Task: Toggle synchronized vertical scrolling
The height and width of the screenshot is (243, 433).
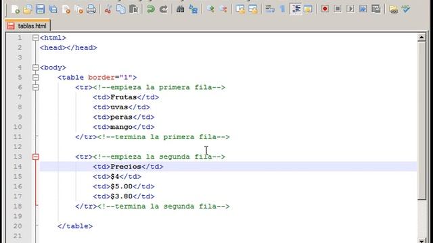Action: (x=240, y=9)
